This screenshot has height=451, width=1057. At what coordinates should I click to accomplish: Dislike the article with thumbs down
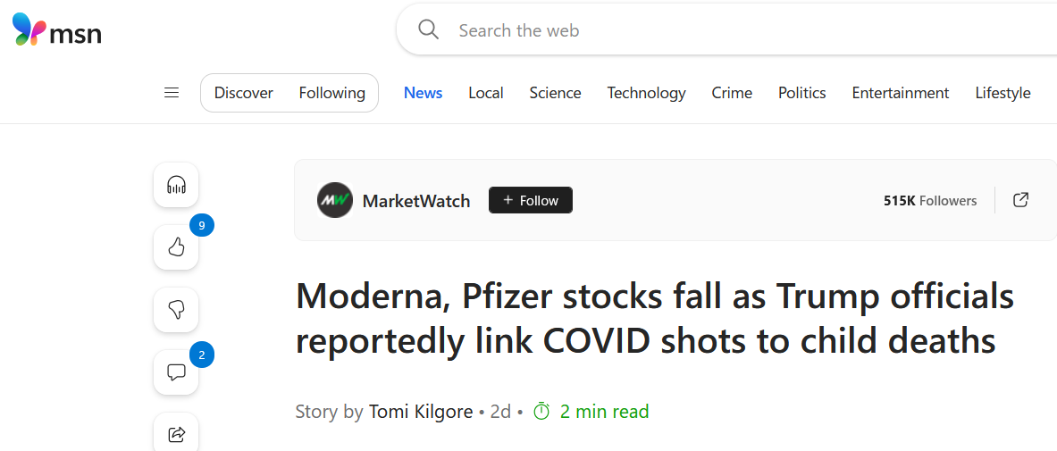176,310
